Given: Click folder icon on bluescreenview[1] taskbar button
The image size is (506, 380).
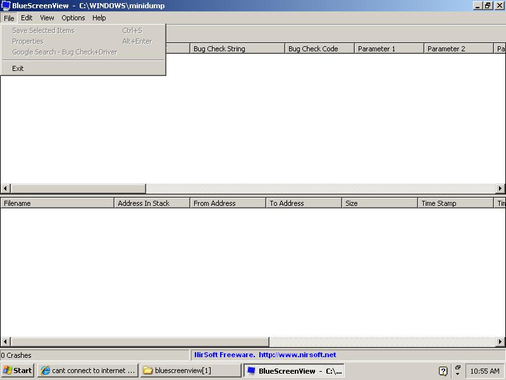Looking at the screenshot, I should click(148, 370).
